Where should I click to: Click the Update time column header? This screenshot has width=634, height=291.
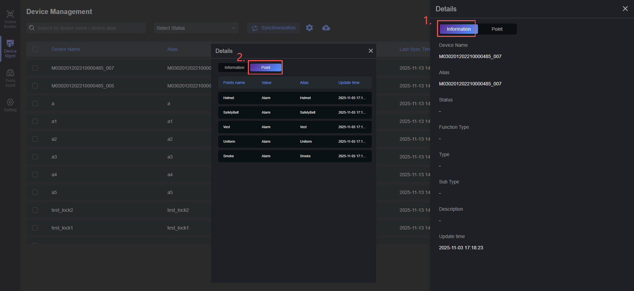349,83
